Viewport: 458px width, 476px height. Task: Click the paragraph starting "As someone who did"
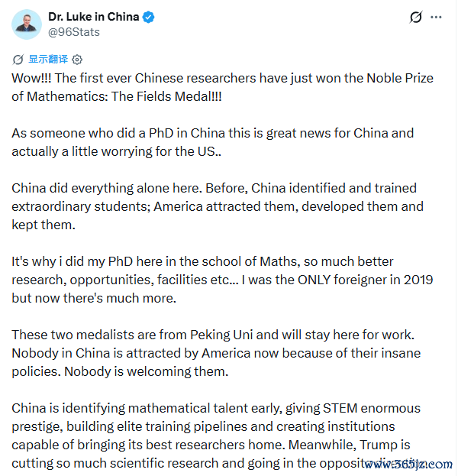[x=213, y=142]
